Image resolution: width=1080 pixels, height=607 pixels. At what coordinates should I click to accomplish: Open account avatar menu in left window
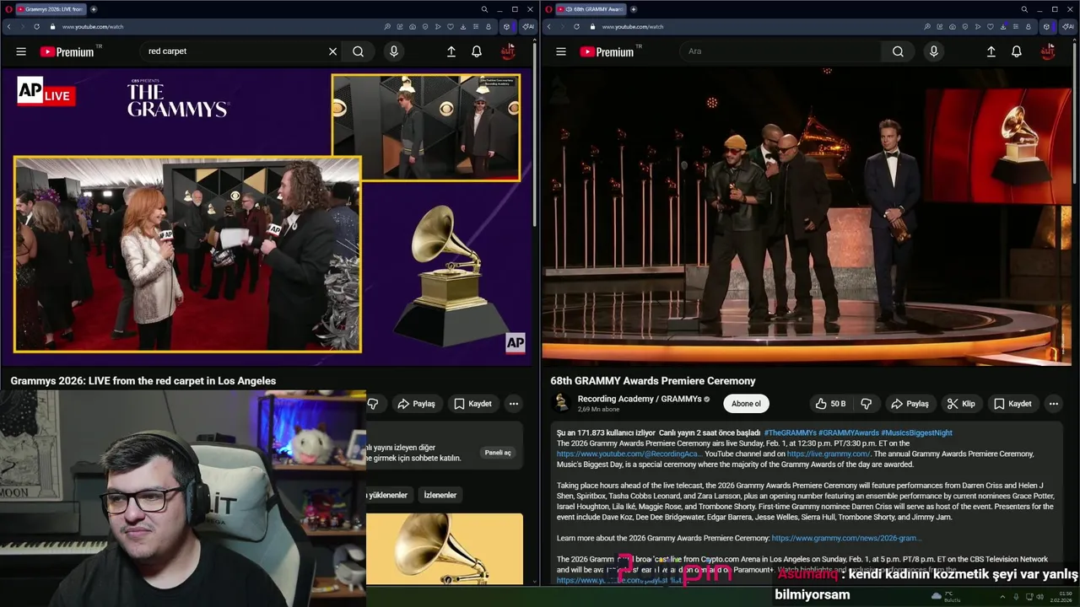tap(508, 51)
